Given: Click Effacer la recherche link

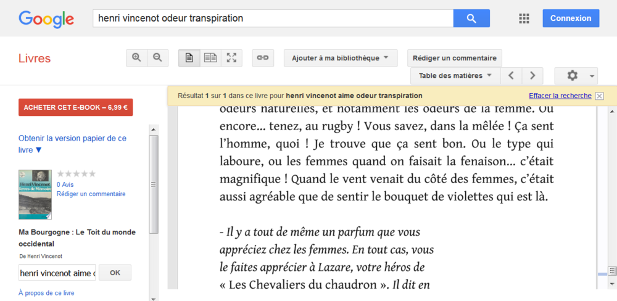Looking at the screenshot, I should pyautogui.click(x=560, y=96).
